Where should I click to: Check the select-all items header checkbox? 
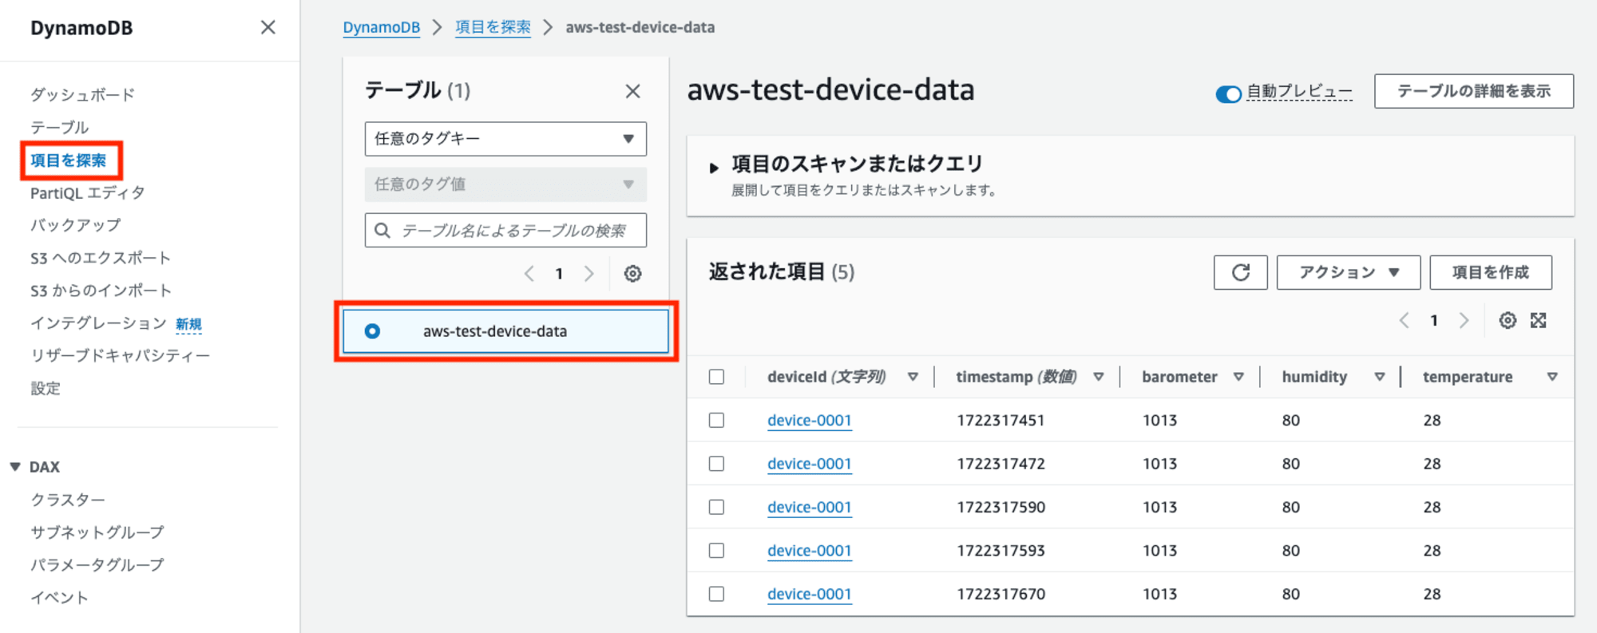(716, 377)
